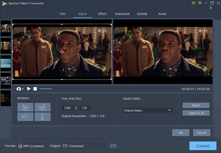Flip the video horizontally
221x153 pixels.
[x=26, y=117]
